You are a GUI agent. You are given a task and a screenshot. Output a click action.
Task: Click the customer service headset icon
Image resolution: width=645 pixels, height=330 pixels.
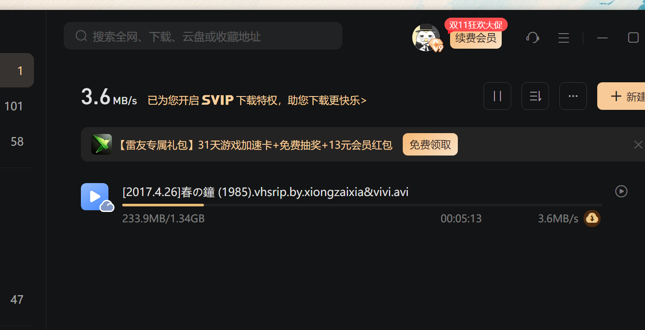coord(533,37)
